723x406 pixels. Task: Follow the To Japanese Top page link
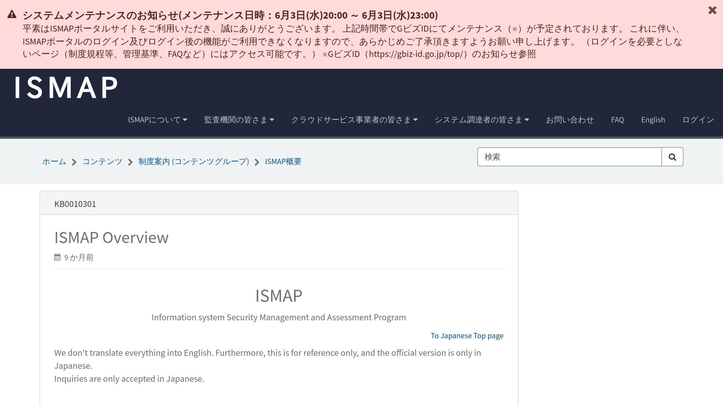click(x=467, y=336)
